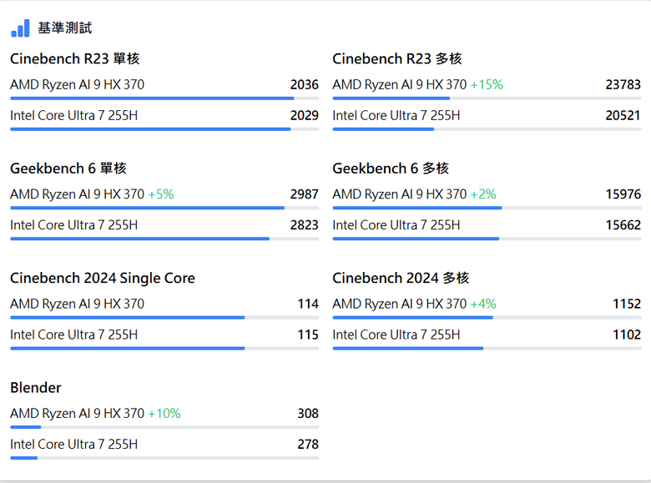Click Intel Core Ultra label under Cinebench R23 多核

(x=396, y=115)
